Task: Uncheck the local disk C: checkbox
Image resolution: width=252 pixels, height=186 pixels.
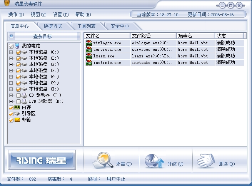Action: point(18,52)
